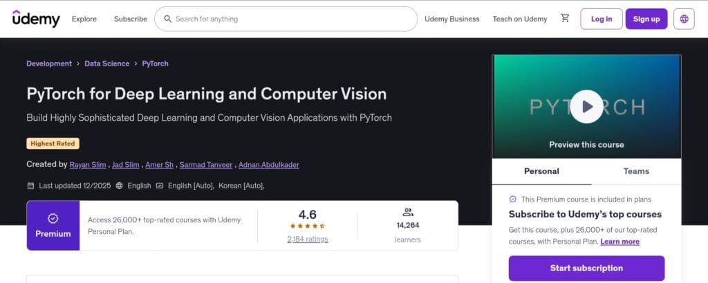
Task: Click Preview this course label
Action: pos(586,145)
